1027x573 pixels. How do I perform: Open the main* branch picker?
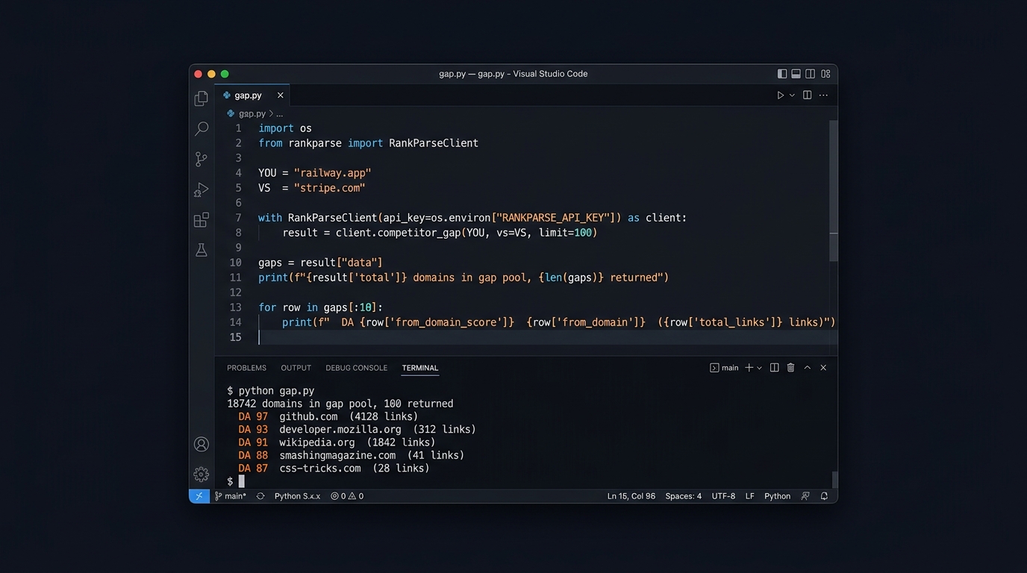[x=231, y=496]
